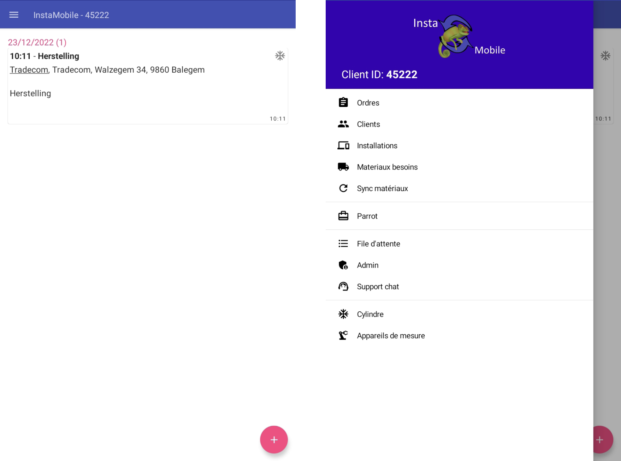The height and width of the screenshot is (461, 621).
Task: Go to Clients in the drawer
Action: point(459,124)
